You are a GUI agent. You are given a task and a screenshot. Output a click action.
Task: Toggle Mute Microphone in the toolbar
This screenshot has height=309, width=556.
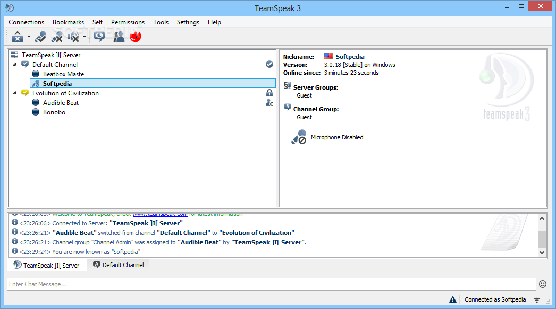(x=57, y=37)
